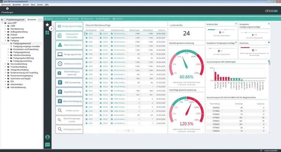Image resolution: width=281 pixels, height=152 pixels.
Task: Click the abas ERP logo at top right
Action: (x=271, y=11)
